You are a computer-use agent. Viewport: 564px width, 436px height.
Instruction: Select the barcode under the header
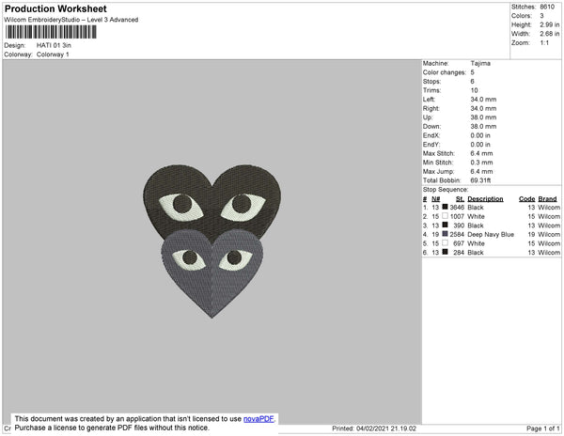(x=51, y=32)
